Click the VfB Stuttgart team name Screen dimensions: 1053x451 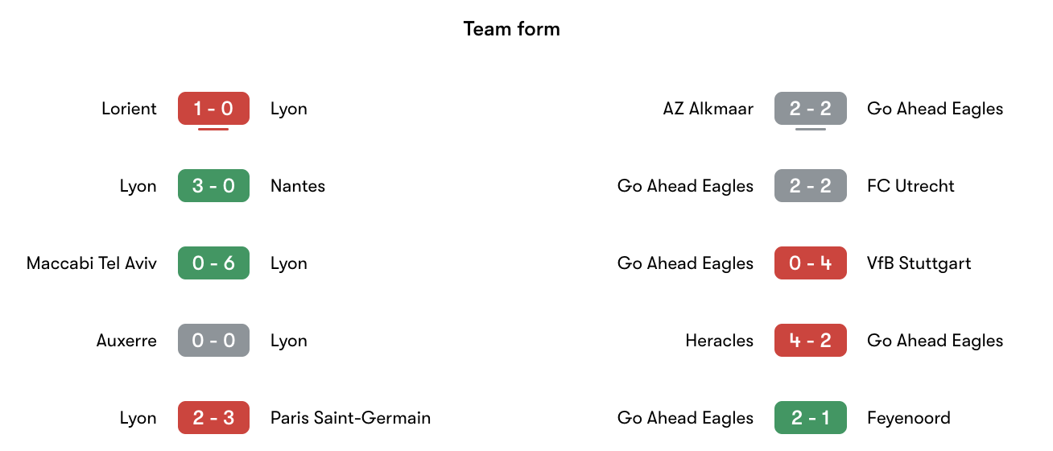(x=919, y=263)
